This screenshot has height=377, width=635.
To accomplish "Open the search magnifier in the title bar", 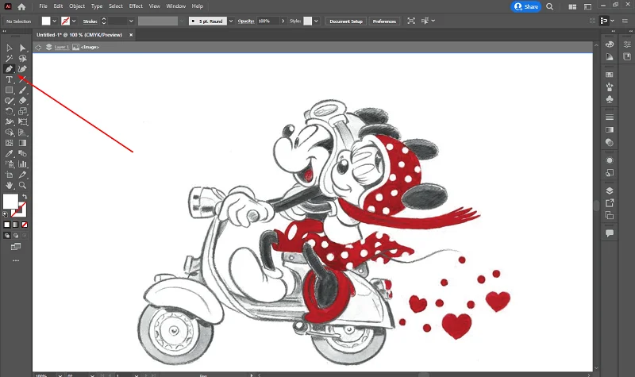I will coord(549,6).
